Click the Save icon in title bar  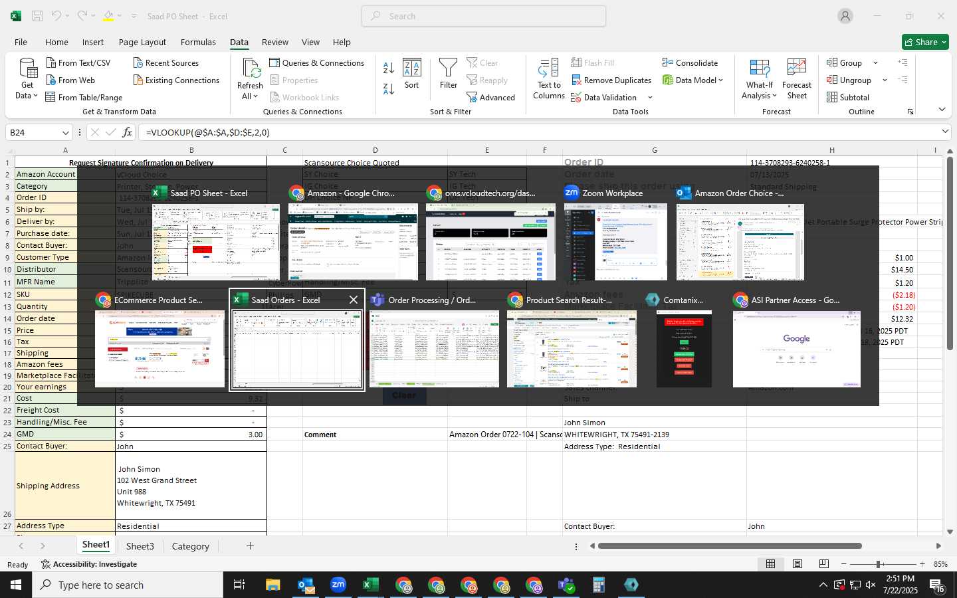(37, 16)
